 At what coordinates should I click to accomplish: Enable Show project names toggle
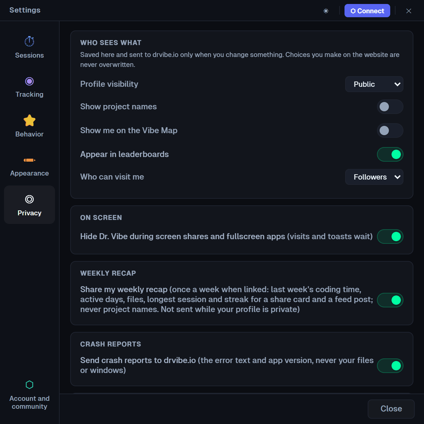pyautogui.click(x=390, y=107)
